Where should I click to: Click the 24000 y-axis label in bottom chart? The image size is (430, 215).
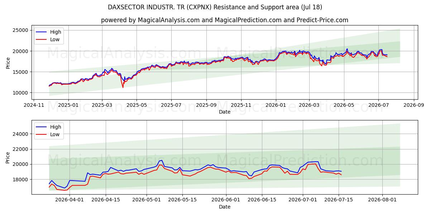point(21,134)
